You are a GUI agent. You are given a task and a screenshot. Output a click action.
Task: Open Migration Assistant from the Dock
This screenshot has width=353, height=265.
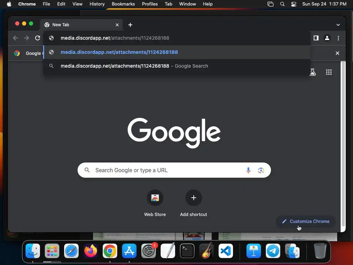[x=292, y=251]
